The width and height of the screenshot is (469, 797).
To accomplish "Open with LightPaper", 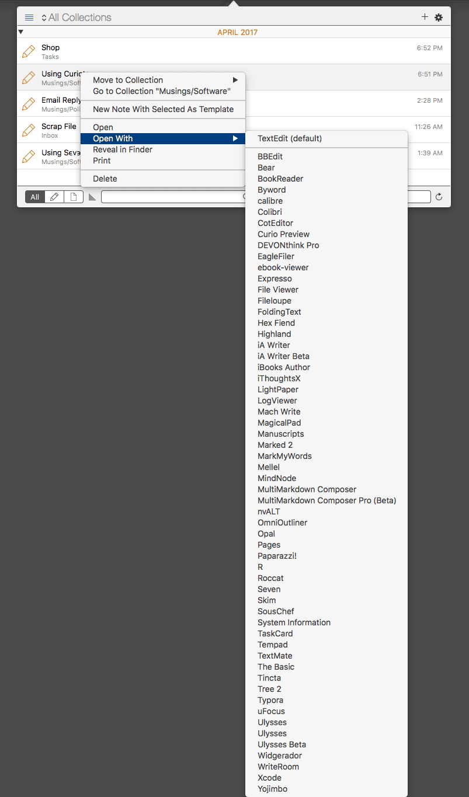I will (326, 389).
